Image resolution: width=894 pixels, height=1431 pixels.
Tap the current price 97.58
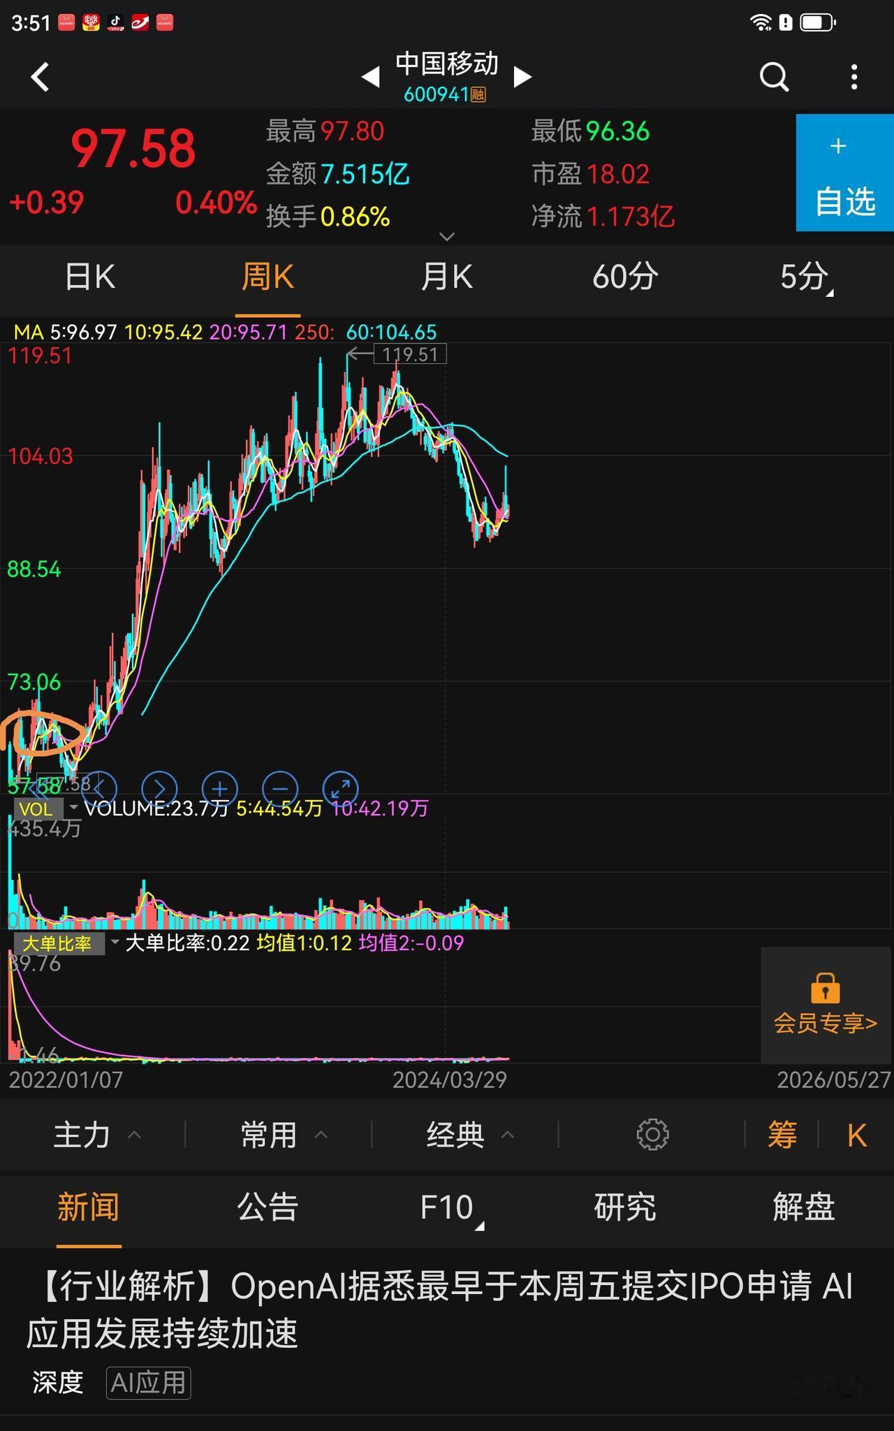click(133, 149)
